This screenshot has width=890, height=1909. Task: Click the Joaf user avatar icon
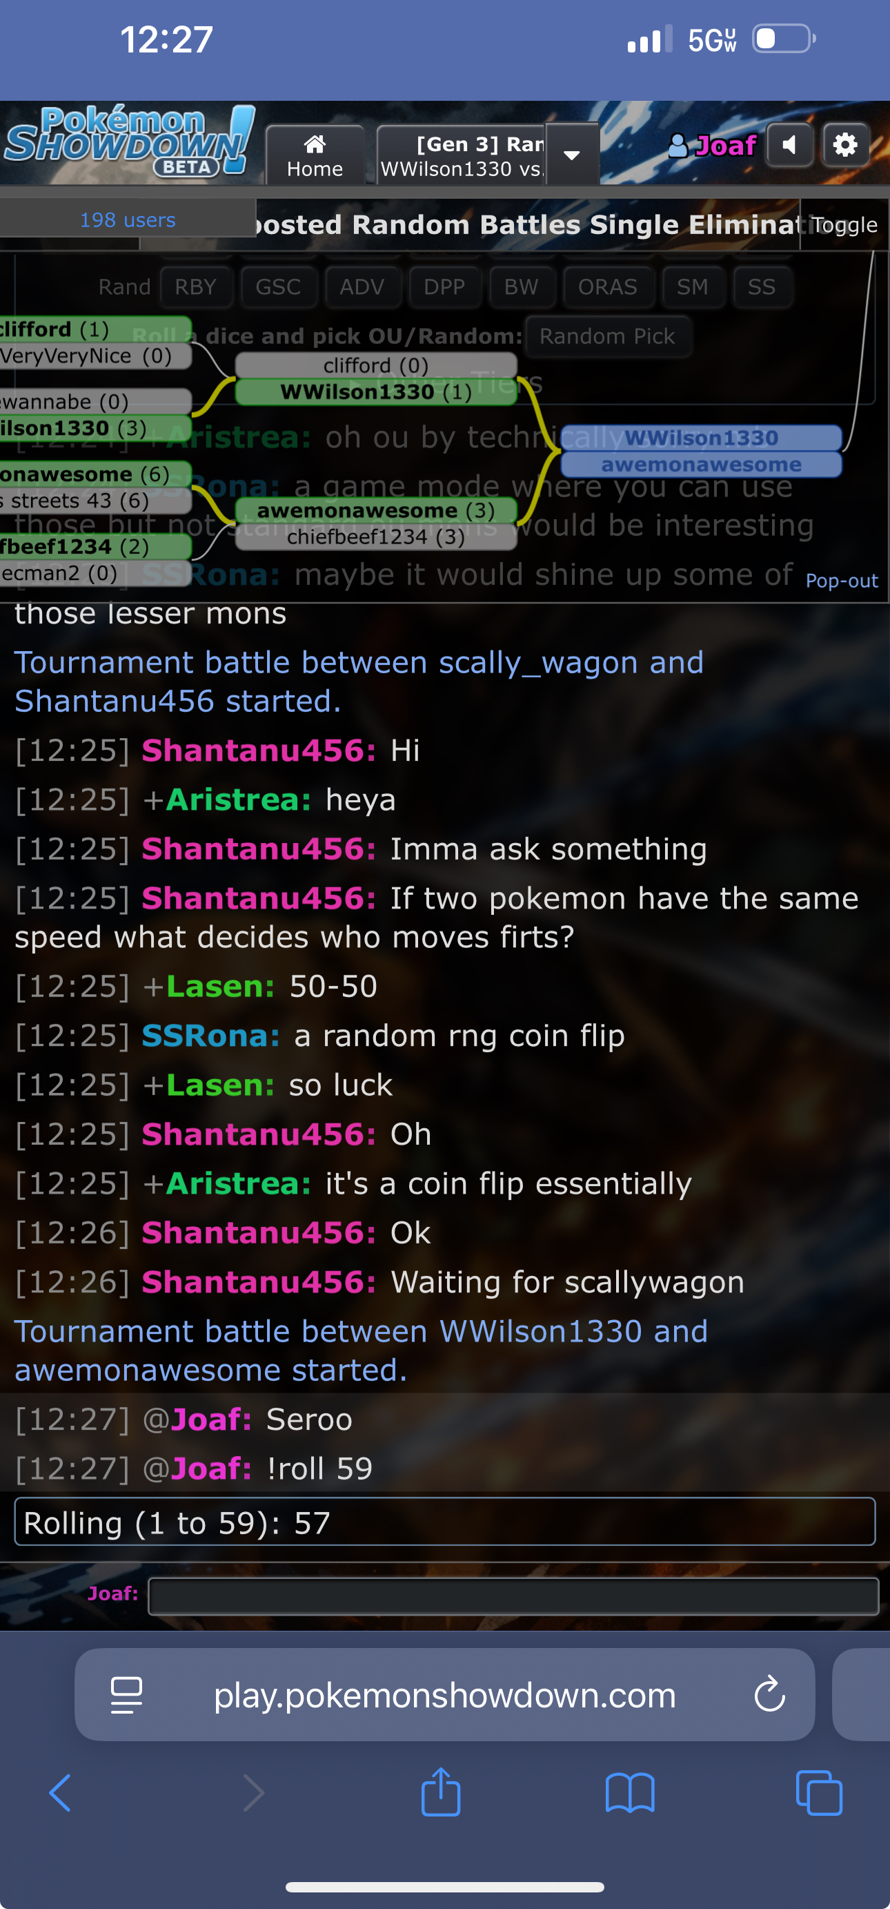(x=678, y=145)
